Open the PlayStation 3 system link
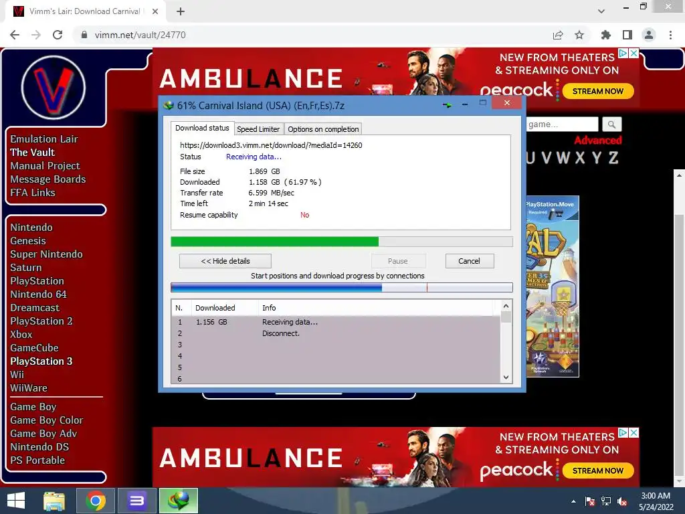The image size is (685, 514). (41, 361)
